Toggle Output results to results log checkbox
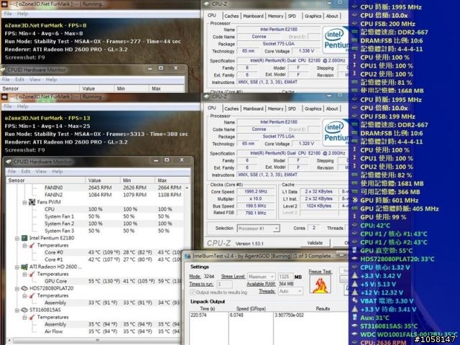 193,293
